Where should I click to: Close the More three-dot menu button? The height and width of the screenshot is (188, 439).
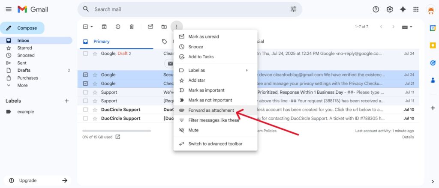click(176, 27)
